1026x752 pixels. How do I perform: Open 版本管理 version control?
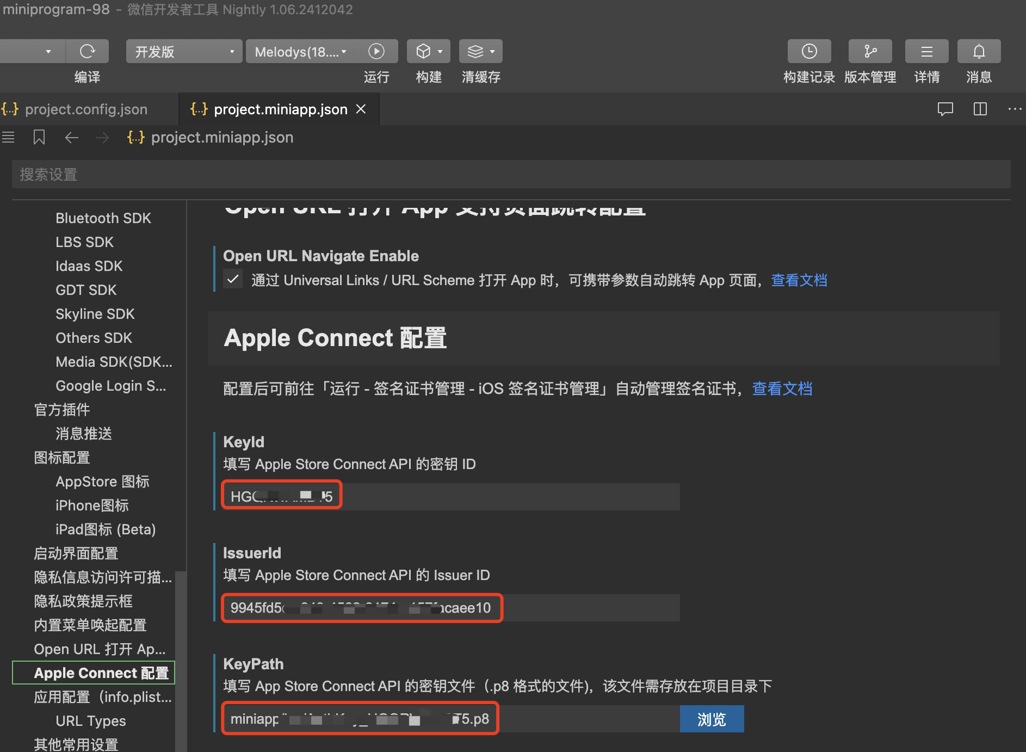[x=870, y=51]
